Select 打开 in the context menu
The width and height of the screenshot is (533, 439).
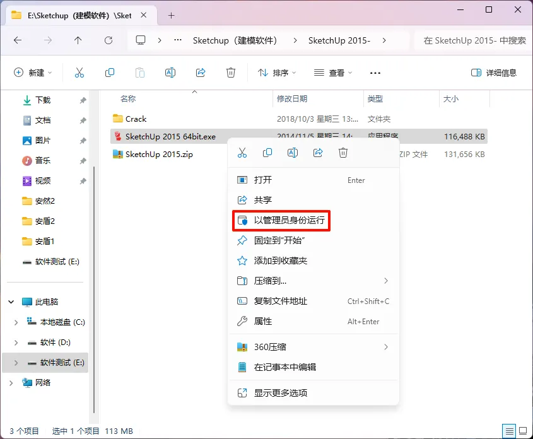(x=313, y=180)
